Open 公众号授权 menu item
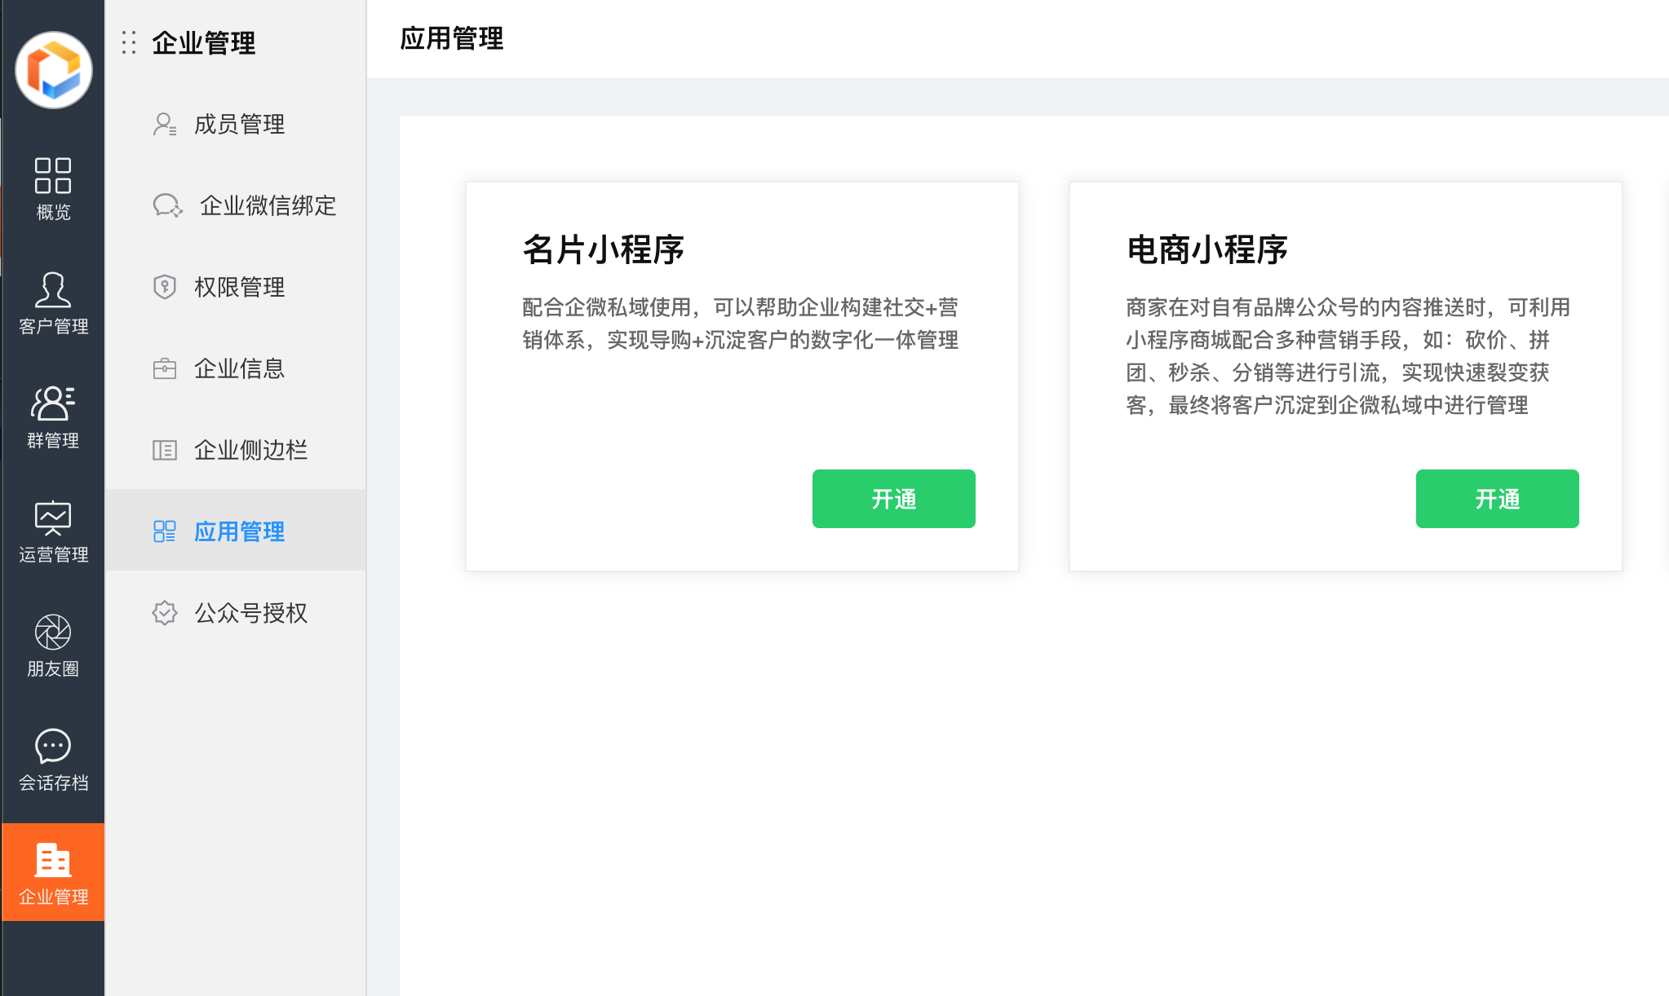1669x996 pixels. pos(250,613)
